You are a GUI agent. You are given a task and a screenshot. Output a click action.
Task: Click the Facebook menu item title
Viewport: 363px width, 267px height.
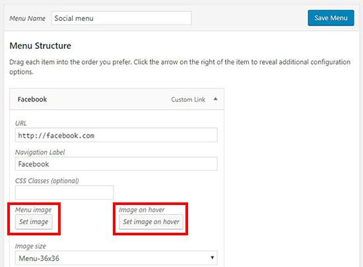32,100
